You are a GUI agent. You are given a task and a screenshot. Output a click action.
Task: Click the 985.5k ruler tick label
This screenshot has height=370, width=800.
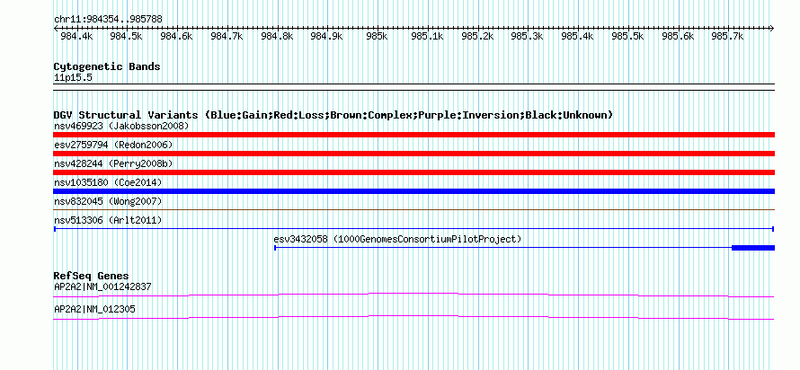pos(627,37)
